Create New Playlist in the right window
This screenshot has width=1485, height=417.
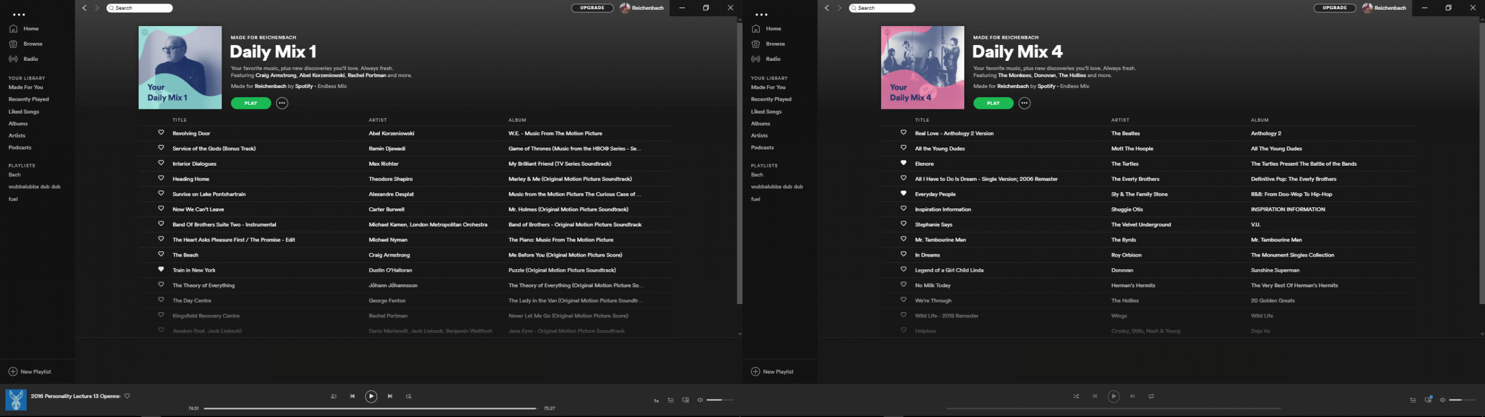pyautogui.click(x=772, y=372)
